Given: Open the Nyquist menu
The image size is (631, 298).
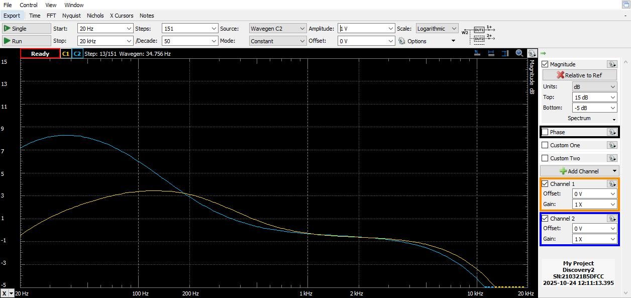Looking at the screenshot, I should (71, 16).
